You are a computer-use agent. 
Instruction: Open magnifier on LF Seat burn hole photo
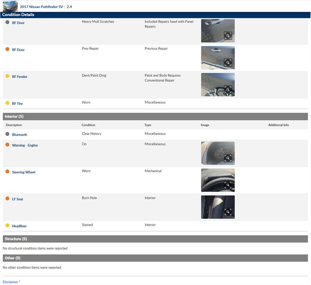[x=228, y=212]
